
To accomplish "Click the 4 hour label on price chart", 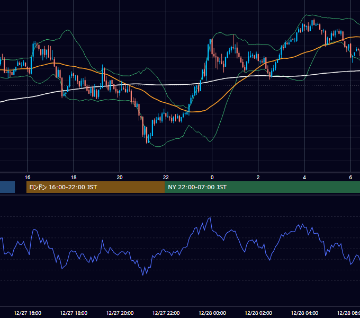I will 304,178.
